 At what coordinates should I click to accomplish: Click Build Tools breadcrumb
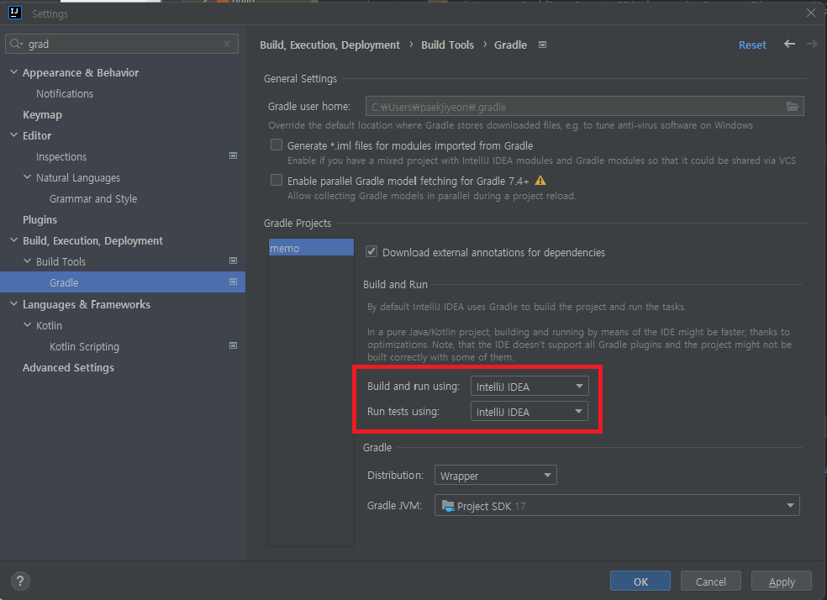pos(447,45)
